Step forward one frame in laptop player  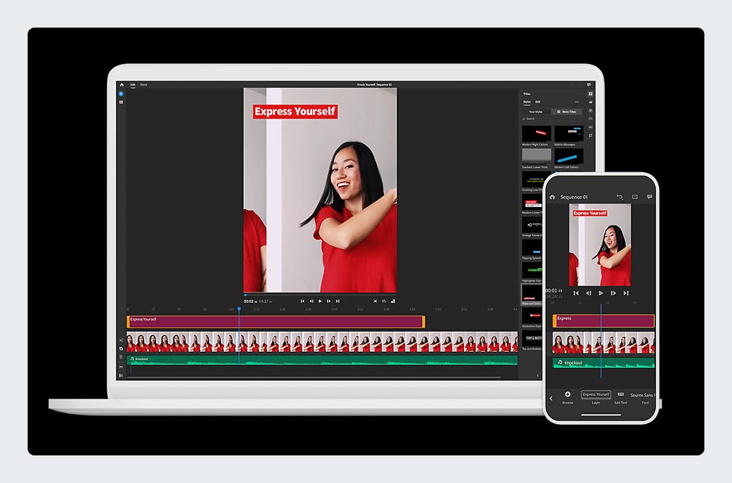pos(329,302)
